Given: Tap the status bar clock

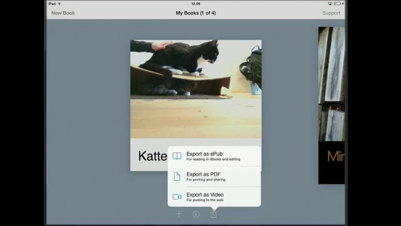Looking at the screenshot, I should coord(195,4).
